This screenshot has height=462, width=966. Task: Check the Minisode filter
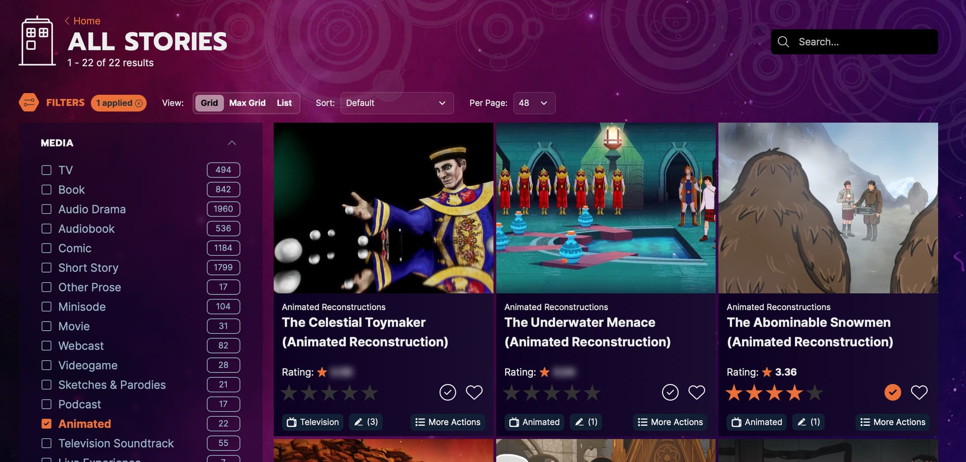click(x=46, y=307)
